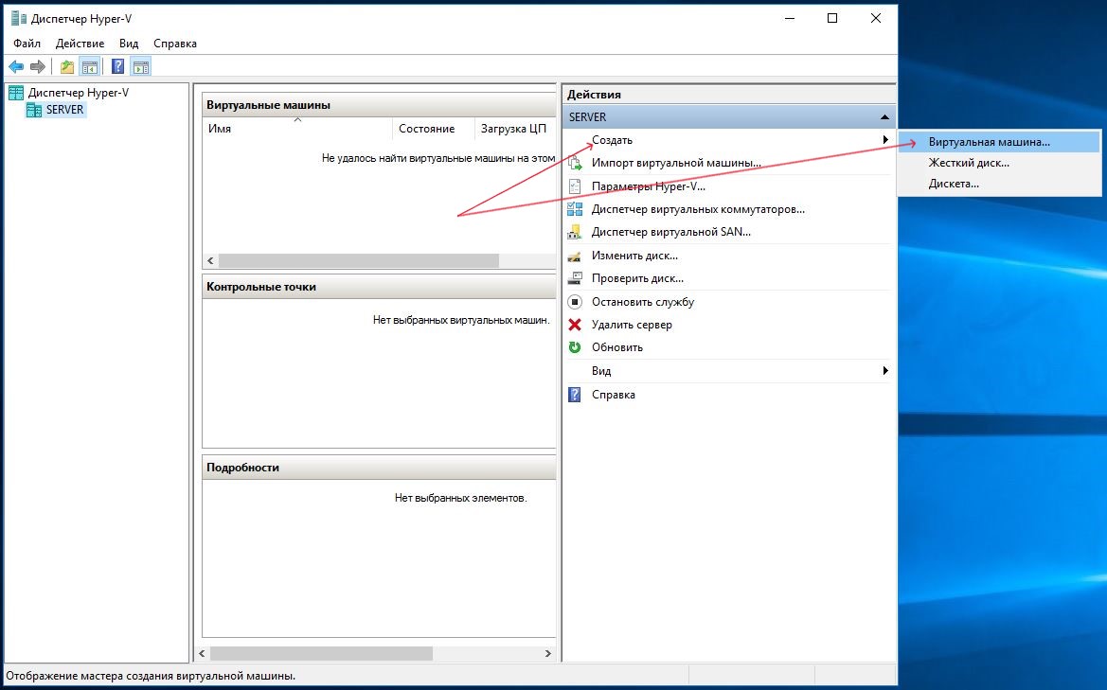Click the Остановить службу stop icon
This screenshot has width=1107, height=690.
[574, 302]
